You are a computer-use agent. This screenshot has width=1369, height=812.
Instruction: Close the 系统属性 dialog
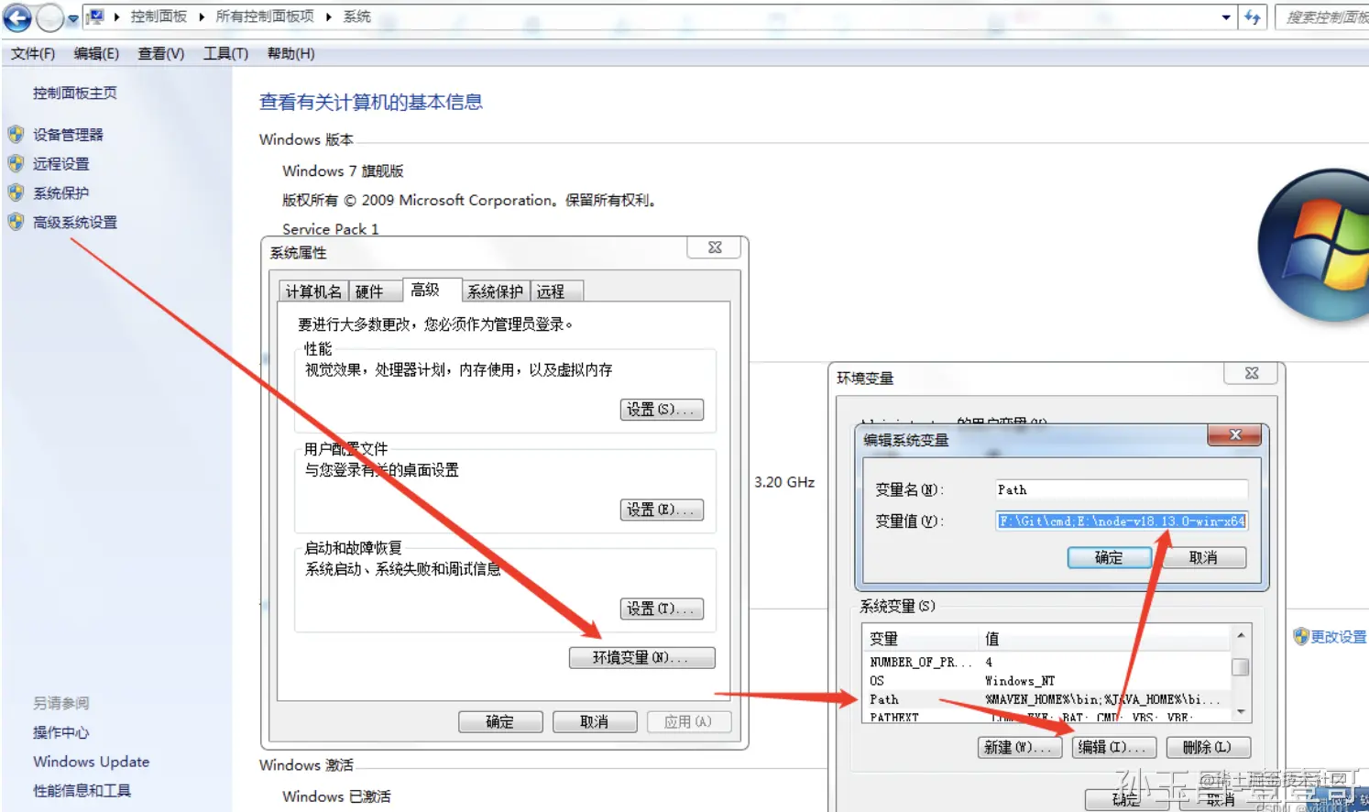(716, 247)
